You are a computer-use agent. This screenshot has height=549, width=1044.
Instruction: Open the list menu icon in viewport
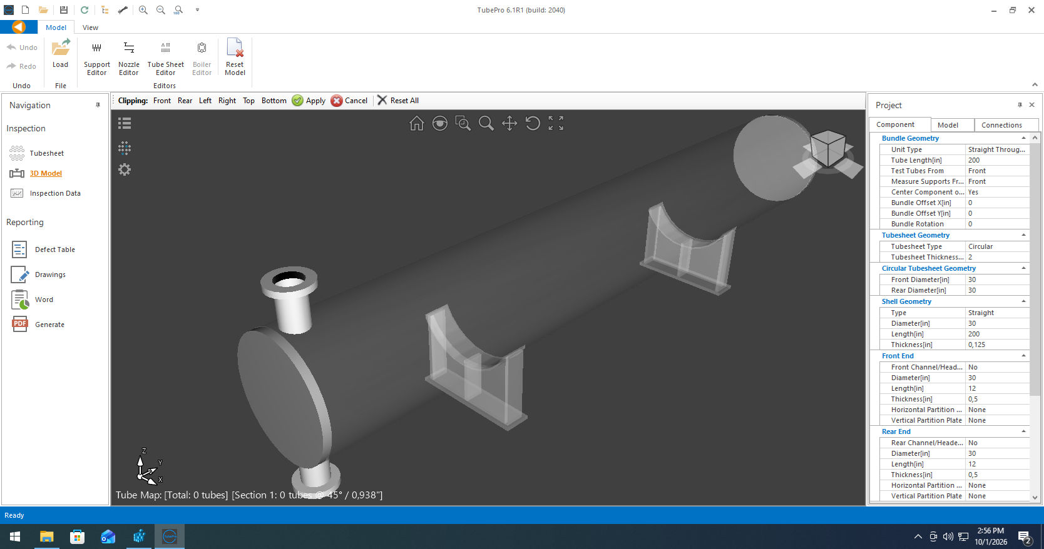[125, 123]
